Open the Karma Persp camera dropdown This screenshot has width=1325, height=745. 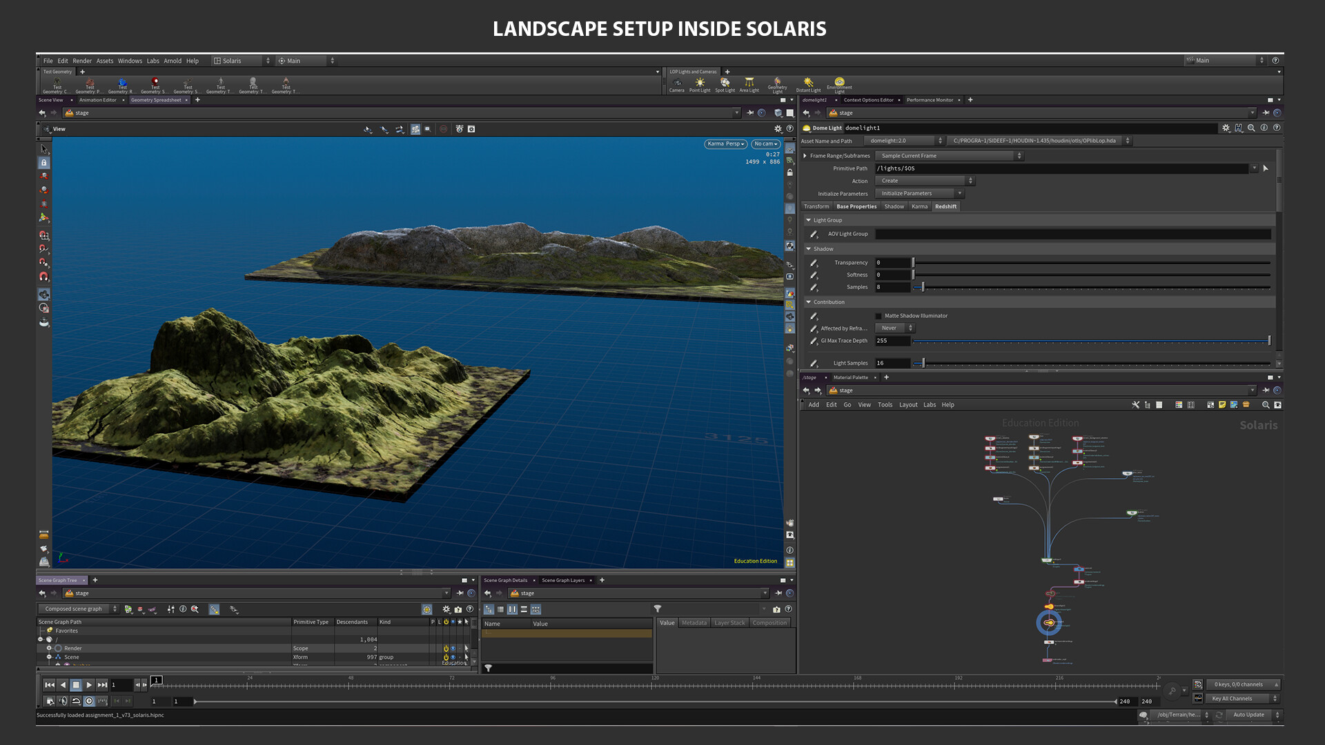[x=724, y=143]
